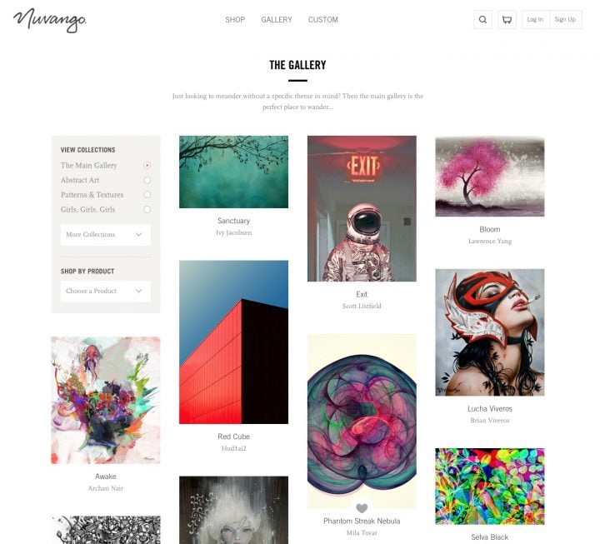The image size is (600, 544).
Task: Click the Nuvango logo
Action: coord(50,20)
